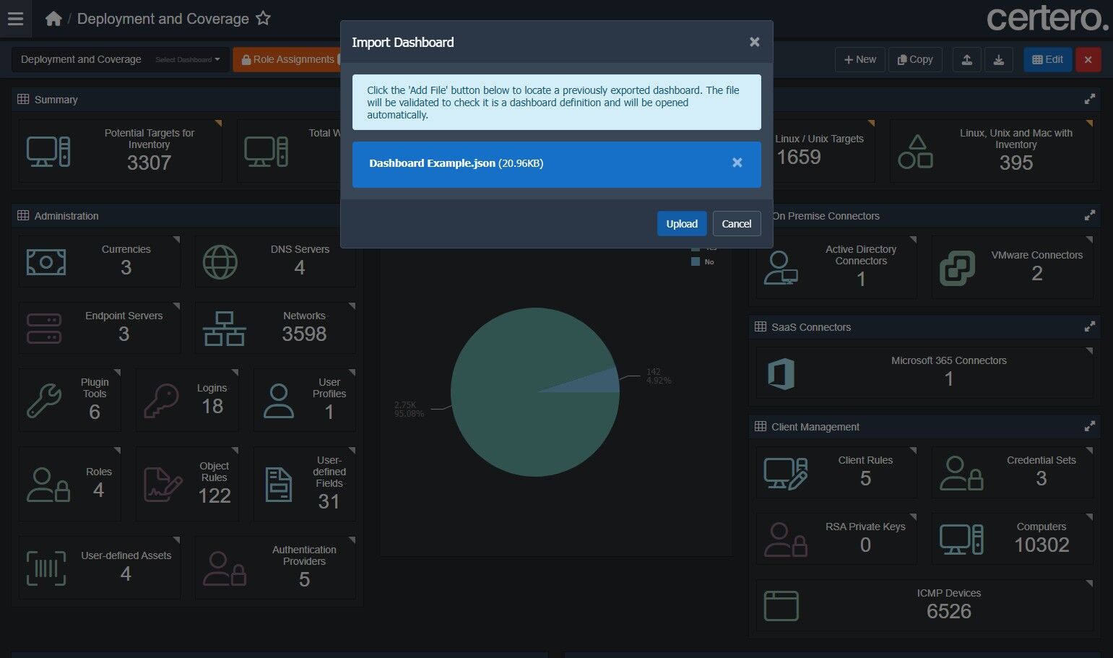
Task: Click the upload dashboard icon in toolbar
Action: (x=966, y=60)
